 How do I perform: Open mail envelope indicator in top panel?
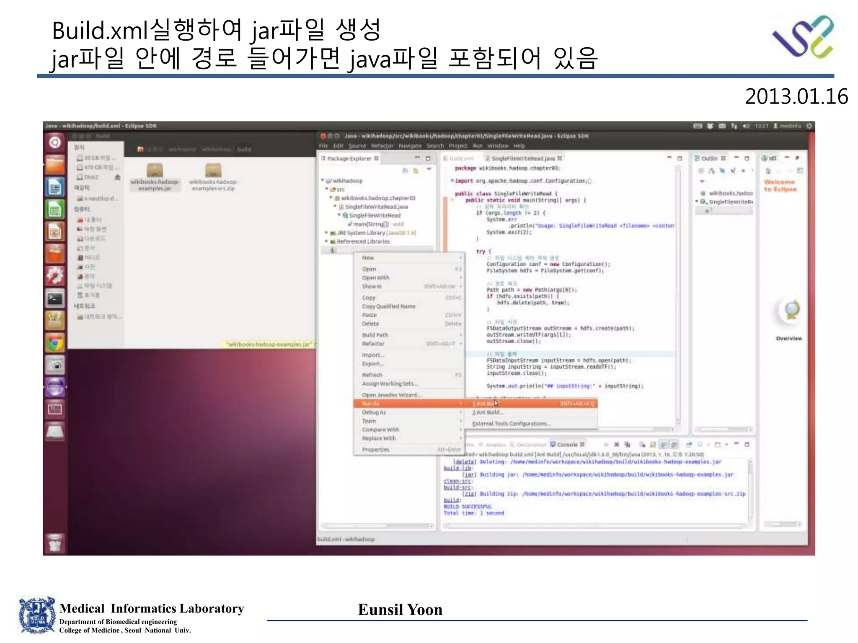click(x=722, y=126)
